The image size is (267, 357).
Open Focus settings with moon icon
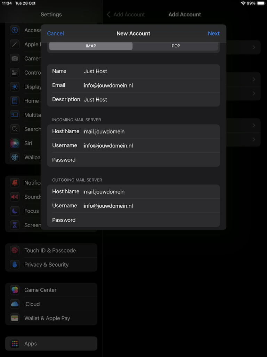coord(15,211)
